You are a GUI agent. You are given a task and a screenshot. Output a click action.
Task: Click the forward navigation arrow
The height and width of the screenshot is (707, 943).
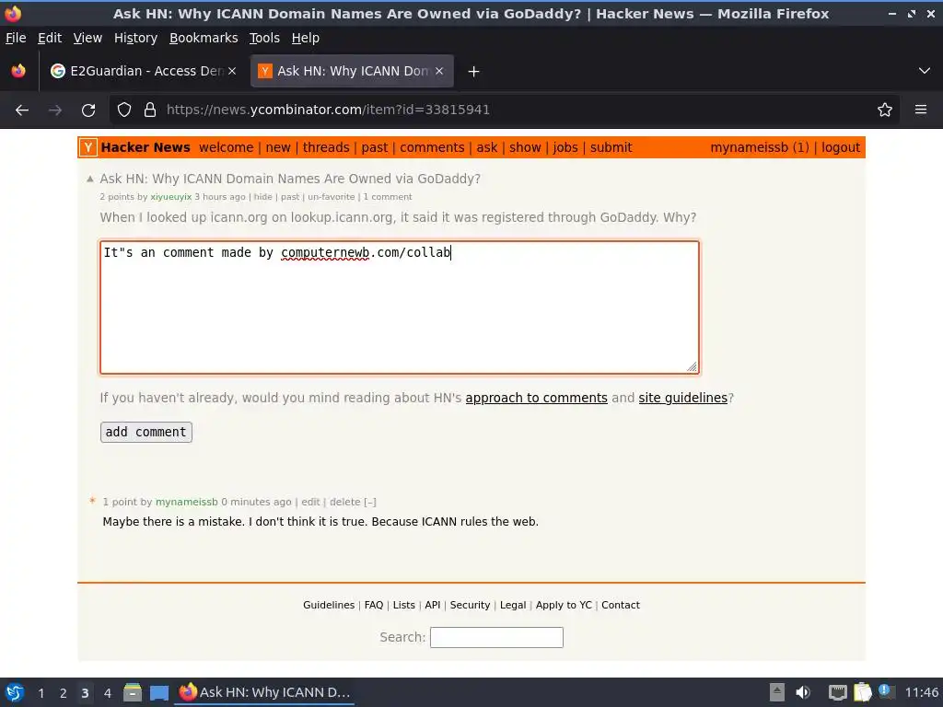point(55,110)
